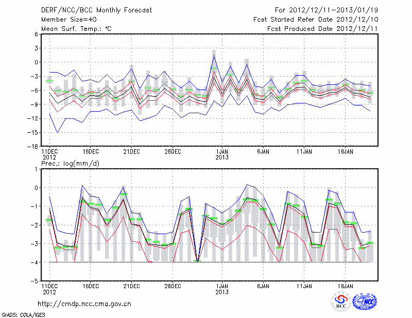The image size is (412, 318).
Task: Click the BCC logo
Action: [341, 303]
